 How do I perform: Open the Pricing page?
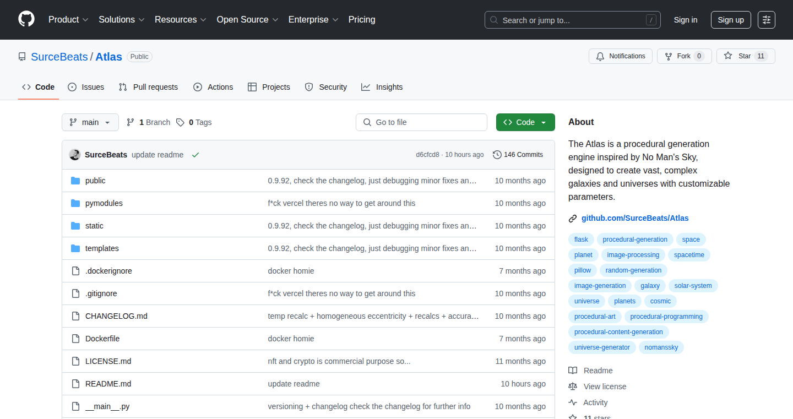coord(362,20)
